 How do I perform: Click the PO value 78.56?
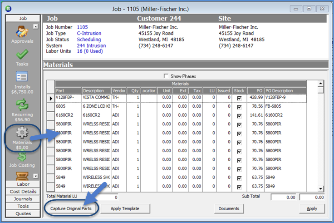(x=257, y=106)
